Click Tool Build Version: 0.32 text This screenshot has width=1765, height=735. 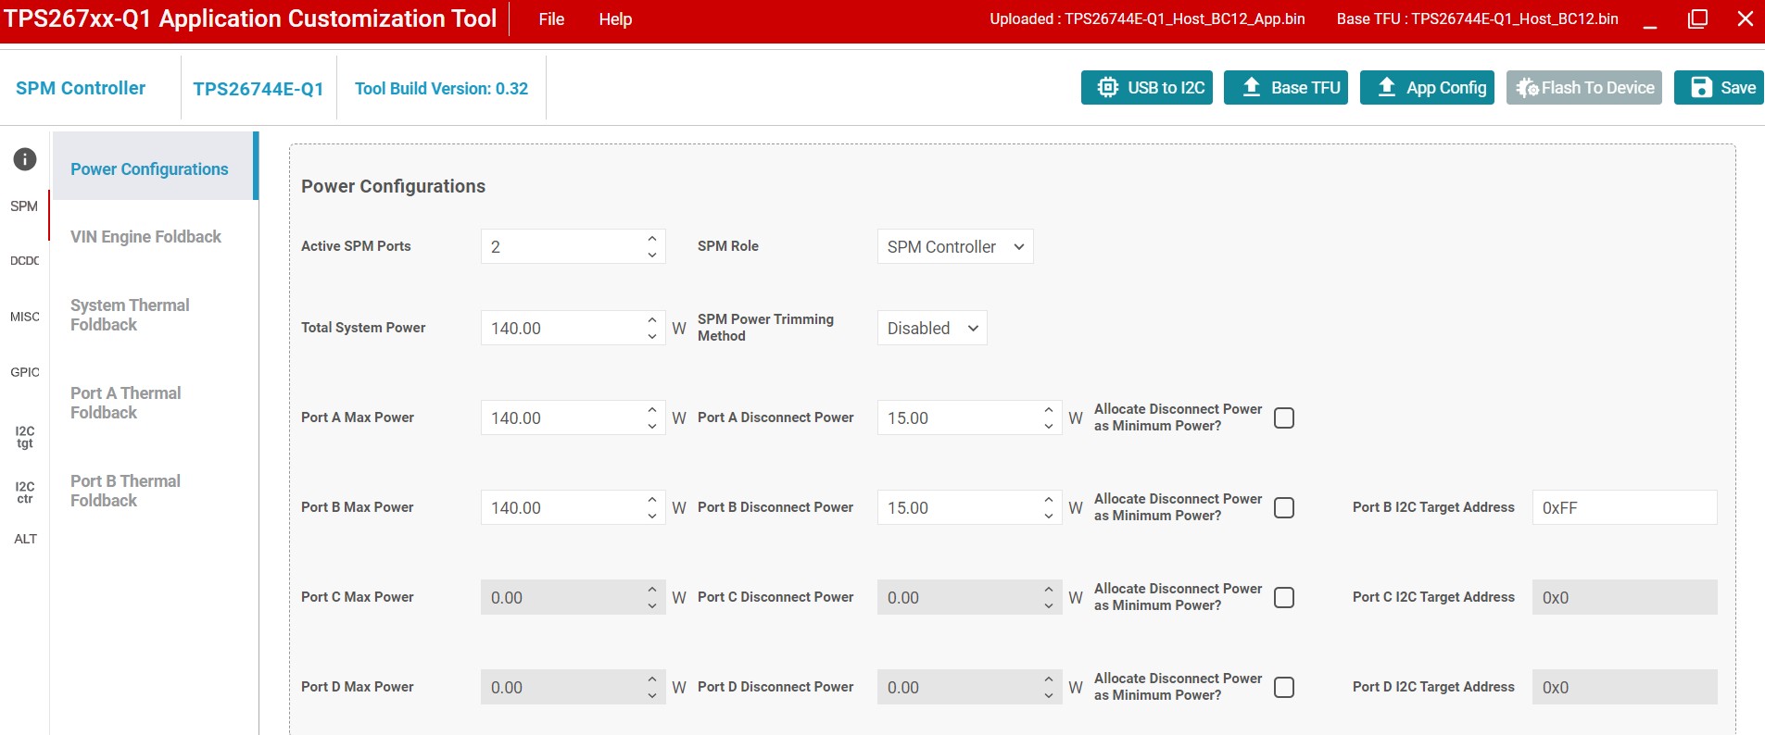[x=441, y=89]
